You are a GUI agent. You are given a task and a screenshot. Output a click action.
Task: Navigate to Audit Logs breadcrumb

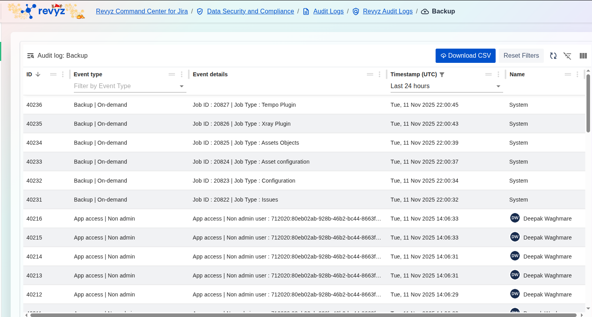click(328, 11)
